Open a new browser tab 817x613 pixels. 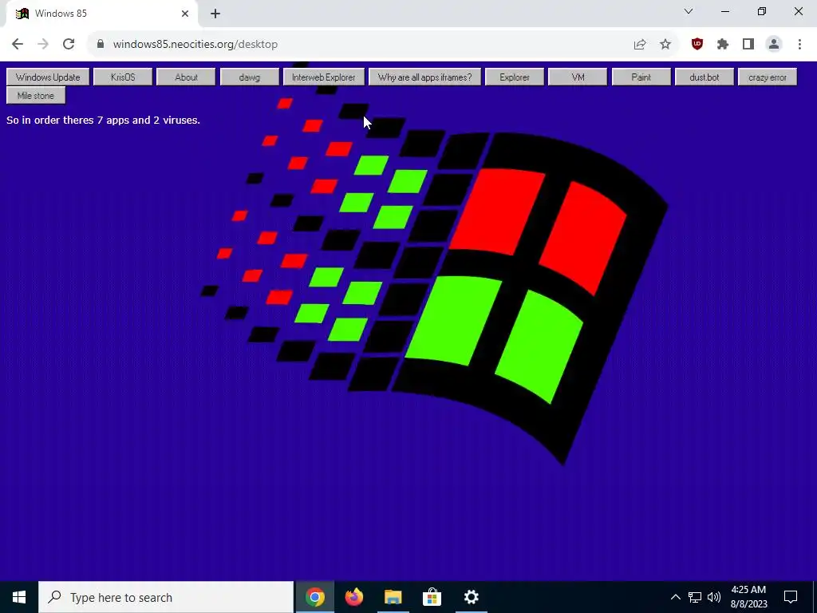215,14
